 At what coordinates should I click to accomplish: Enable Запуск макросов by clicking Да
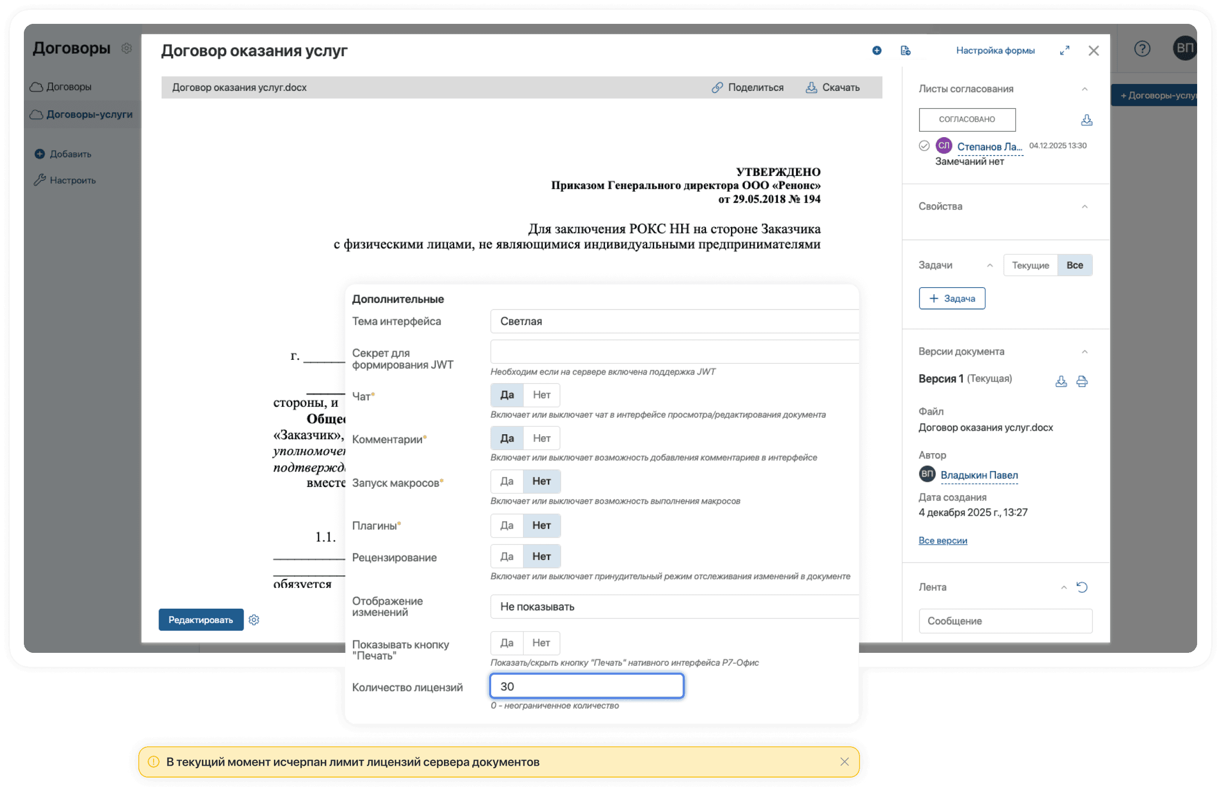pyautogui.click(x=507, y=481)
